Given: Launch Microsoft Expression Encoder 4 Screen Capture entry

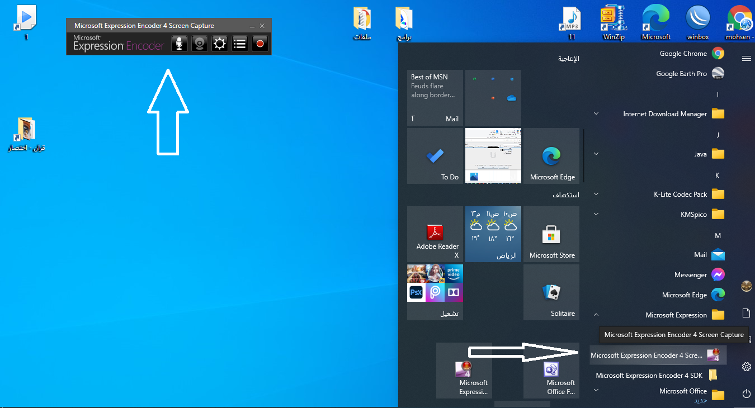Looking at the screenshot, I should tap(659, 355).
